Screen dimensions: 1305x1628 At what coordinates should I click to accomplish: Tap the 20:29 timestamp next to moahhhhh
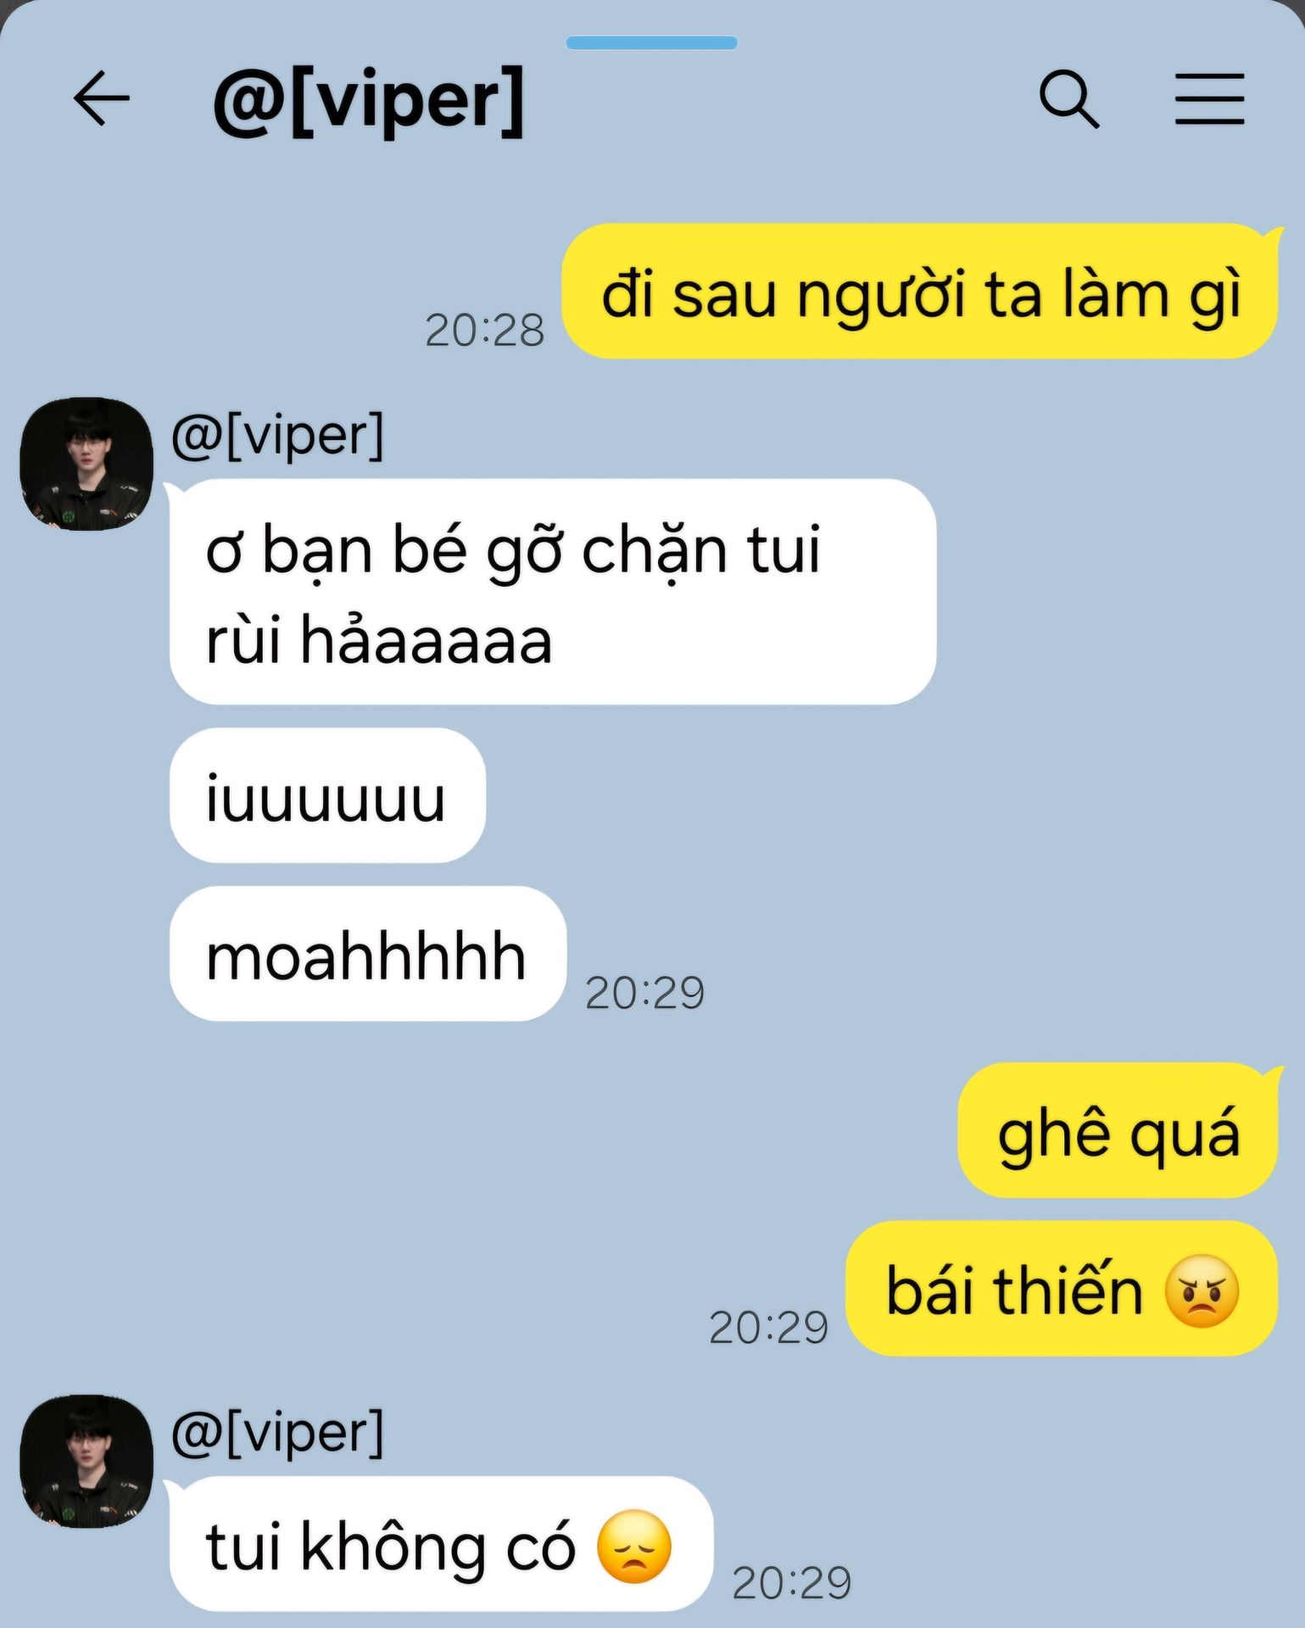click(x=644, y=992)
